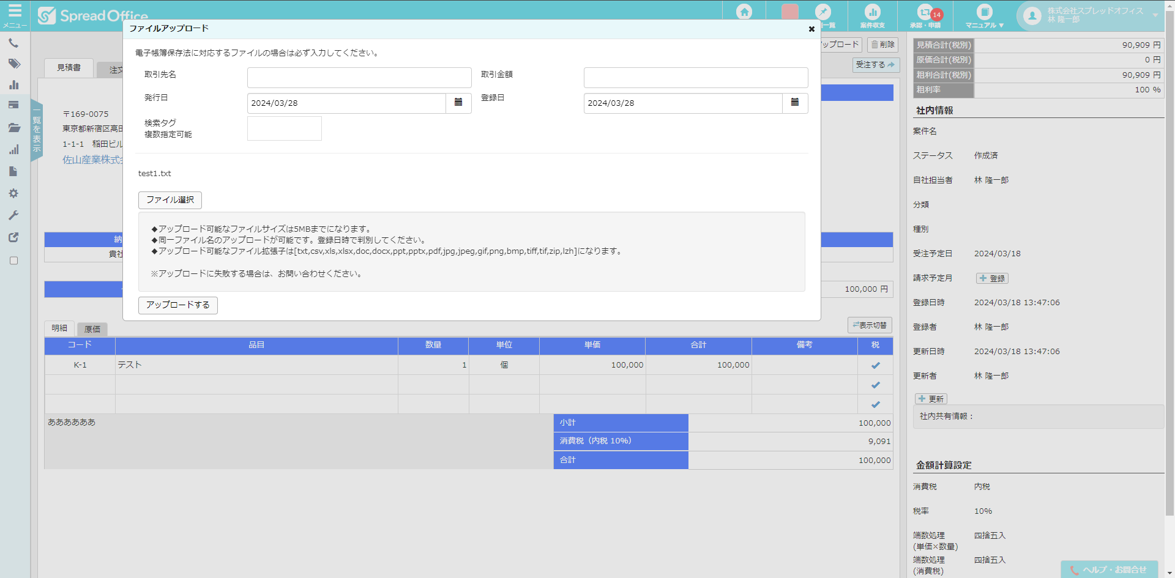
Task: Click the アップロードする button
Action: (178, 305)
